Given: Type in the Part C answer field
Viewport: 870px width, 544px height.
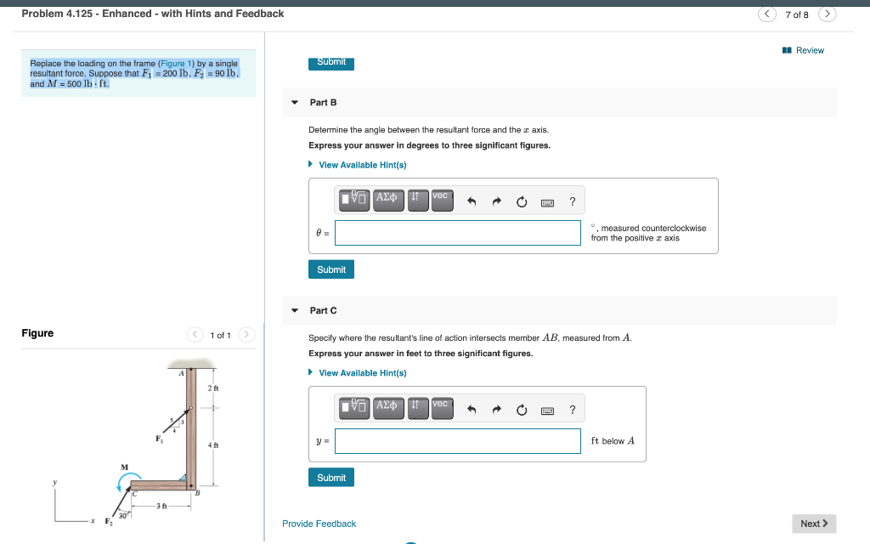Looking at the screenshot, I should click(x=458, y=441).
